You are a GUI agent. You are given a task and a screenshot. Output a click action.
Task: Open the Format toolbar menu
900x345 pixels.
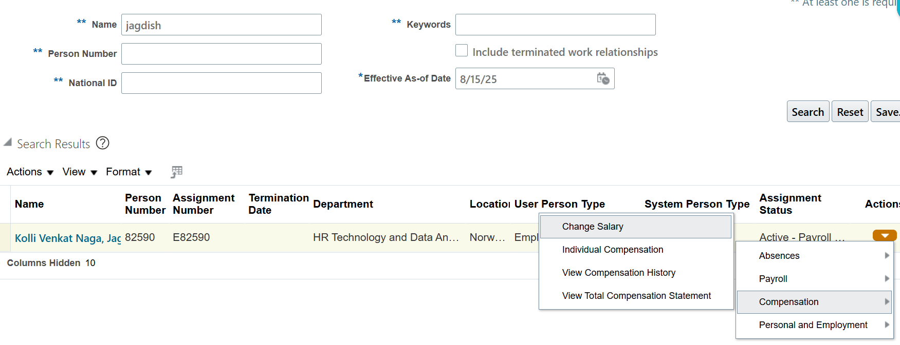point(128,172)
